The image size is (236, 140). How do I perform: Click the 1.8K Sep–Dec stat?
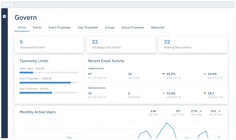[x=153, y=113]
